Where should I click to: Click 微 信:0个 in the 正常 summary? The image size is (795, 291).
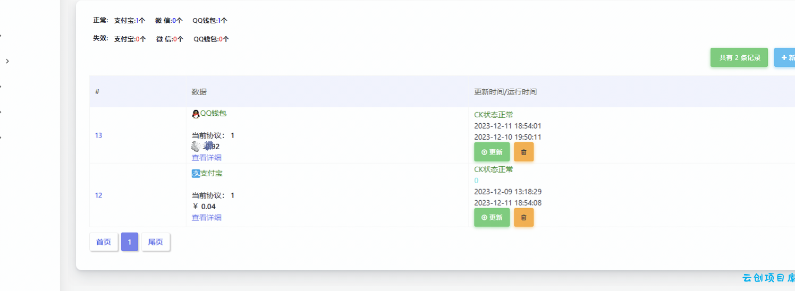[169, 21]
